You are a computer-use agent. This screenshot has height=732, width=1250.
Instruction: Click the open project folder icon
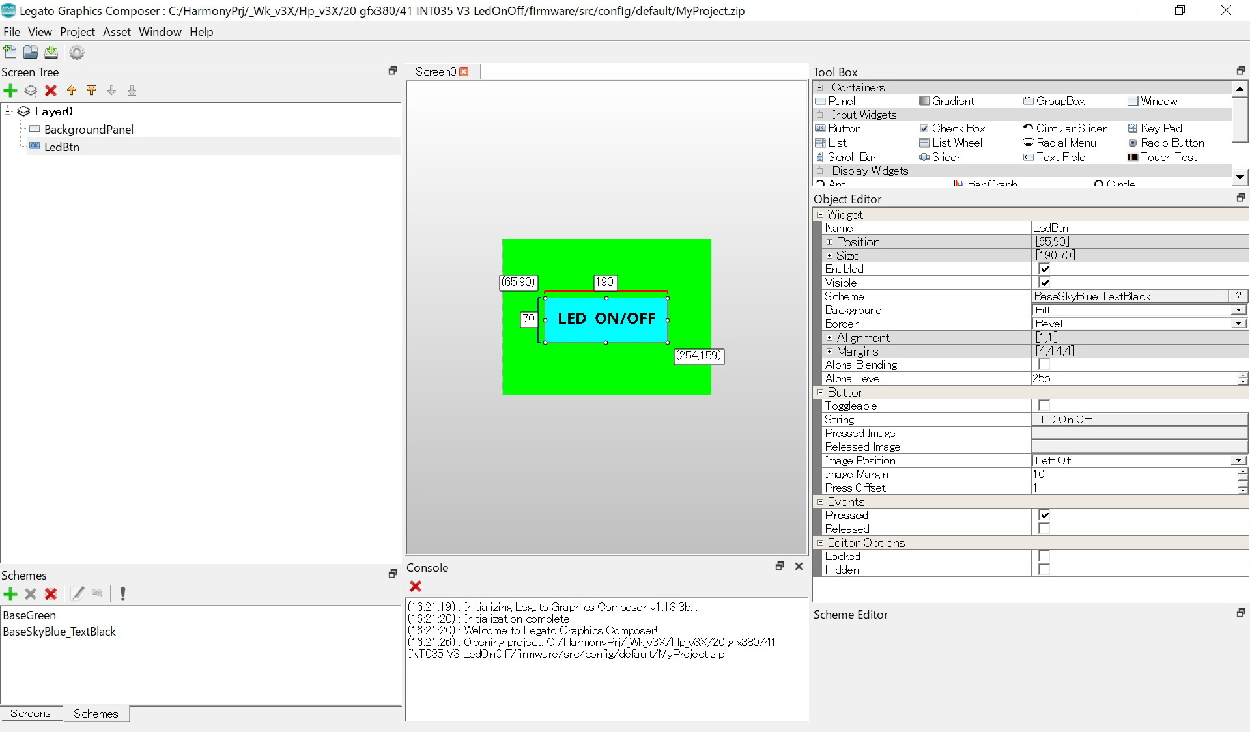coord(31,52)
